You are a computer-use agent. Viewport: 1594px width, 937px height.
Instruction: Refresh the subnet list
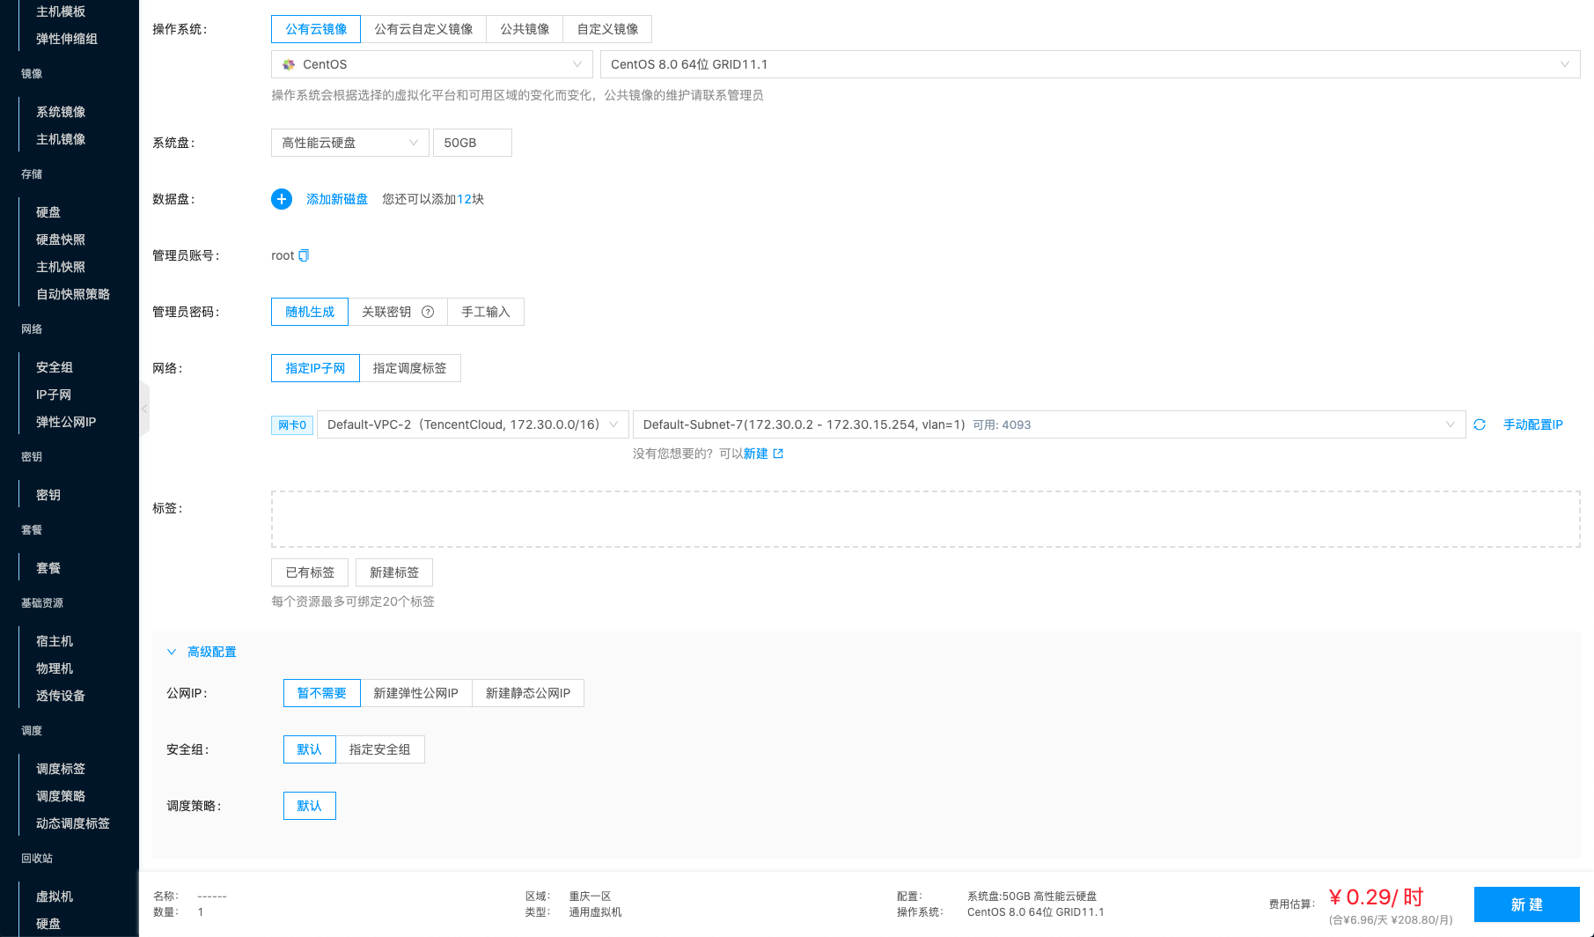coord(1480,424)
